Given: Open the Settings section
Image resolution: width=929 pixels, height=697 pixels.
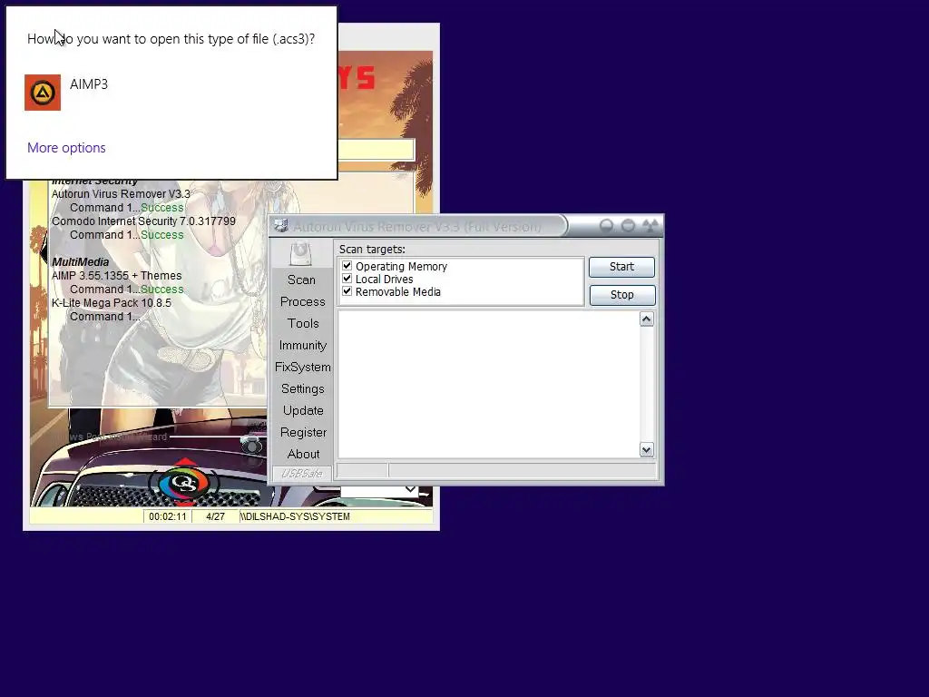Looking at the screenshot, I should (303, 388).
